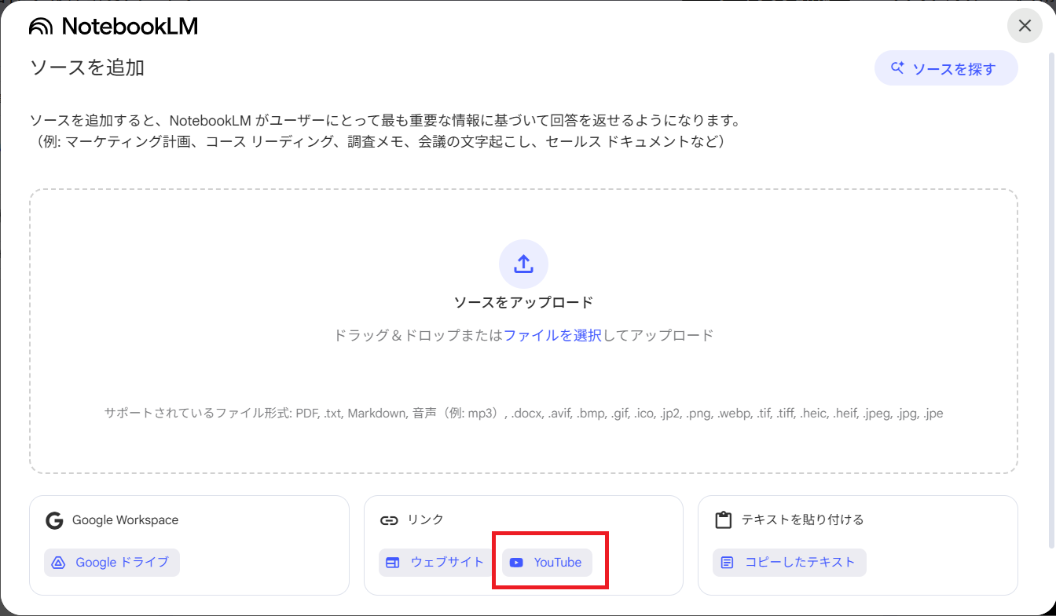Click the sparkle search icon in ソースを探す
The image size is (1056, 616).
[x=897, y=68]
